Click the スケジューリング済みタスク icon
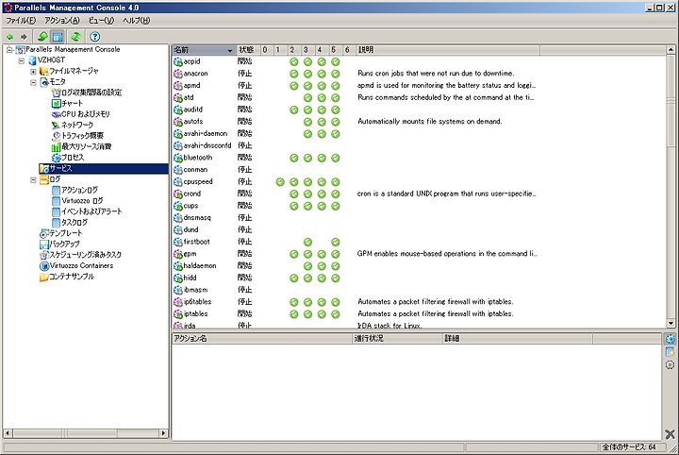The height and width of the screenshot is (455, 679). pos(43,255)
